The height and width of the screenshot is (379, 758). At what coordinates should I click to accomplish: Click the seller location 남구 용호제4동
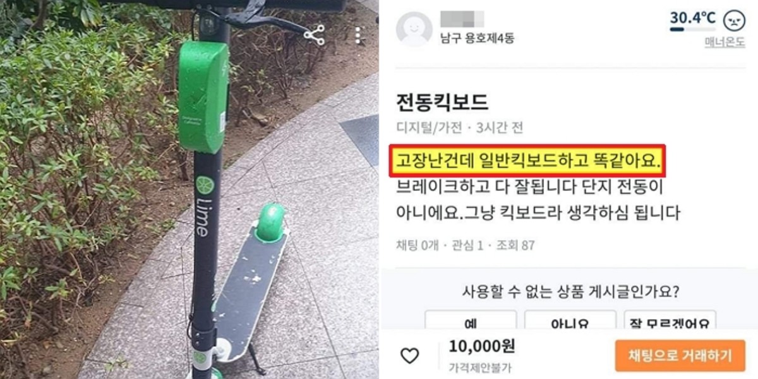pyautogui.click(x=478, y=37)
